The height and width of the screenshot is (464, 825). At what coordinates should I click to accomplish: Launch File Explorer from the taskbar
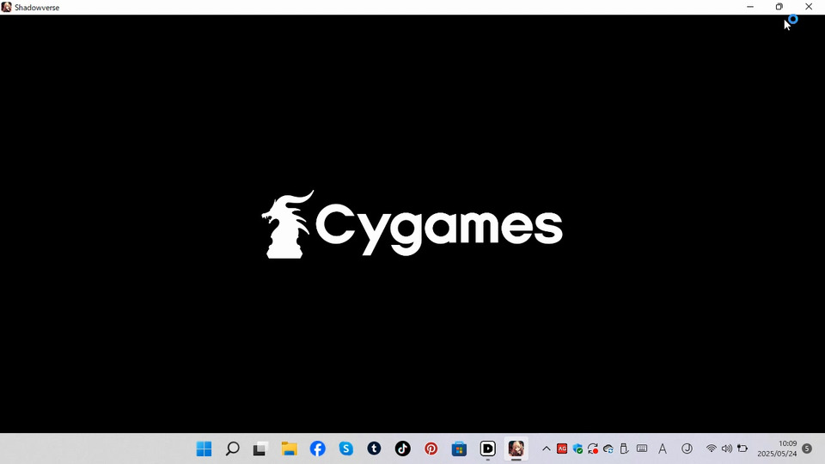click(x=289, y=449)
